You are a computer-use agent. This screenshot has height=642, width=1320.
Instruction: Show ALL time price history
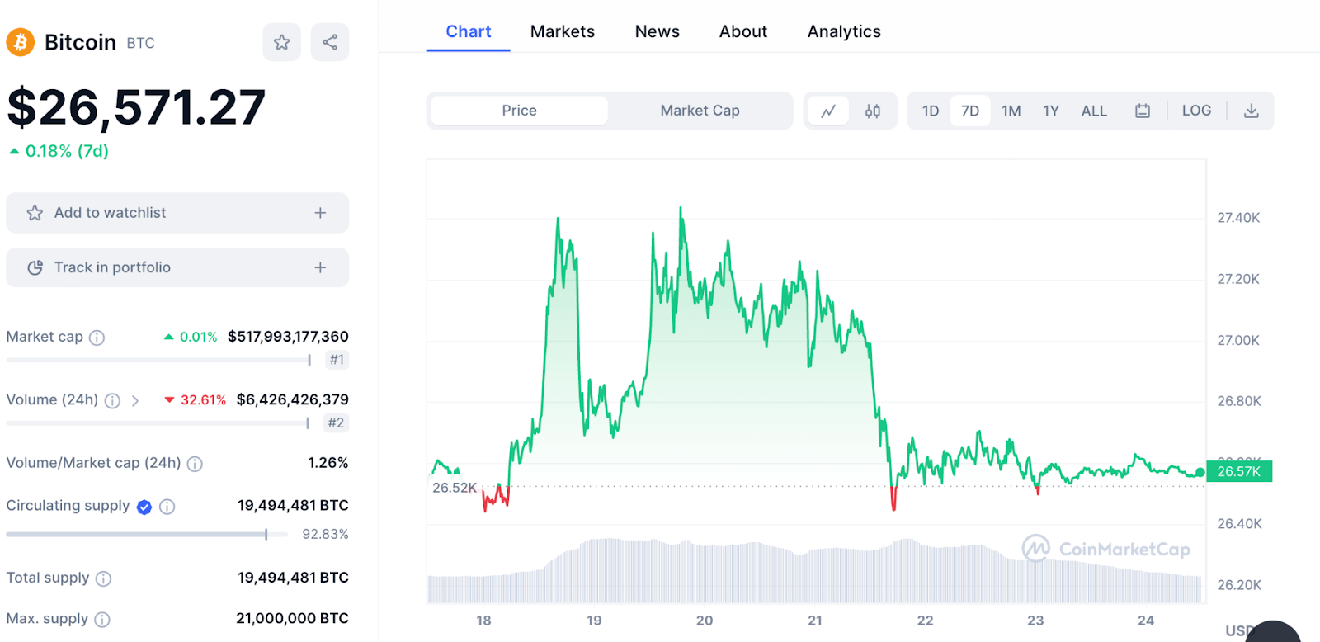tap(1094, 111)
